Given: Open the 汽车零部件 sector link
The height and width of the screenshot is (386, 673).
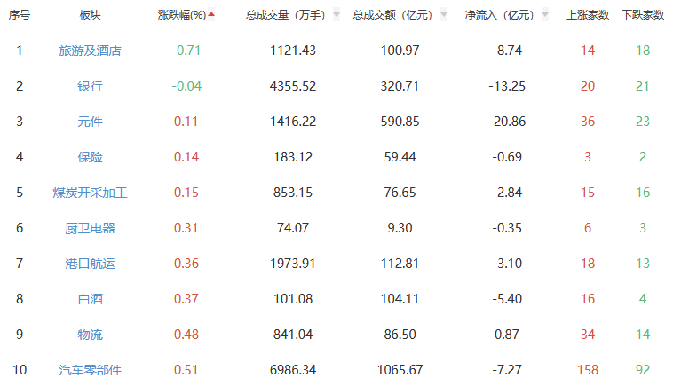Looking at the screenshot, I should tap(90, 370).
